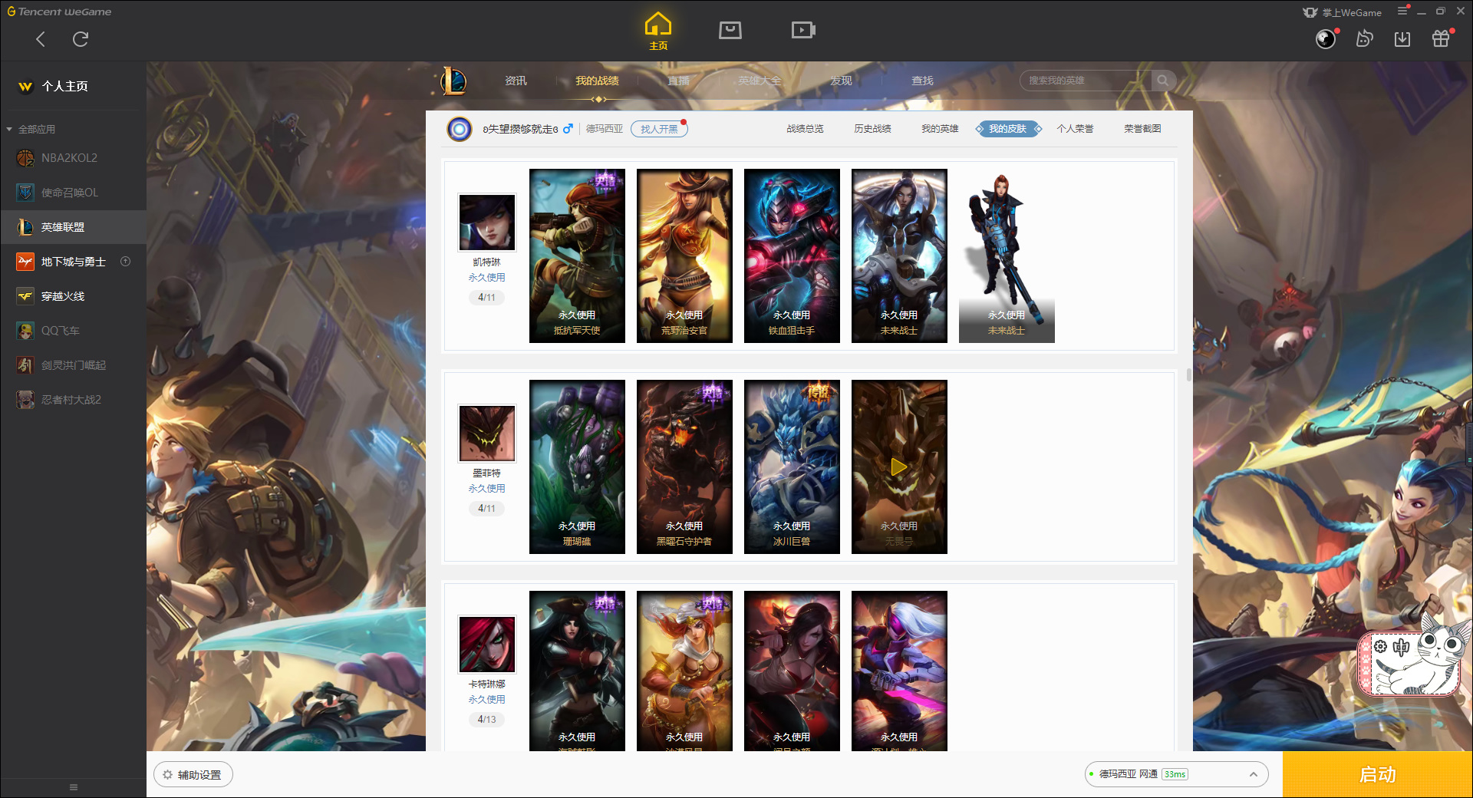Click the sidebar bottom menu handle
1473x798 pixels.
[x=74, y=787]
